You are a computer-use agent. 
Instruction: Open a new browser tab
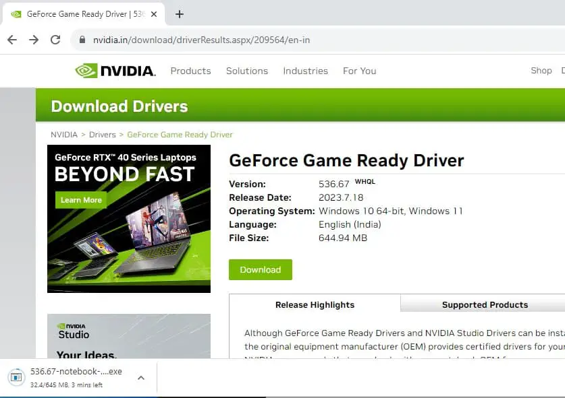[180, 14]
